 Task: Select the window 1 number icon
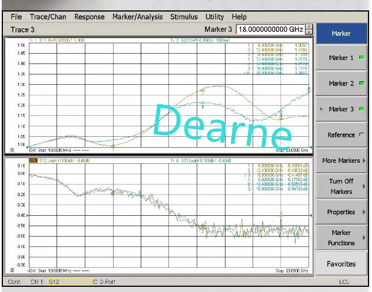pyautogui.click(x=12, y=149)
